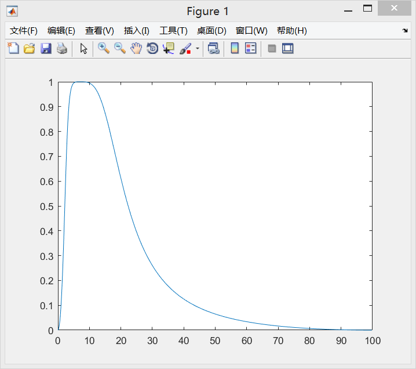Image resolution: width=416 pixels, height=369 pixels.
Task: Click the Hide Plot Tools icon
Action: point(272,49)
